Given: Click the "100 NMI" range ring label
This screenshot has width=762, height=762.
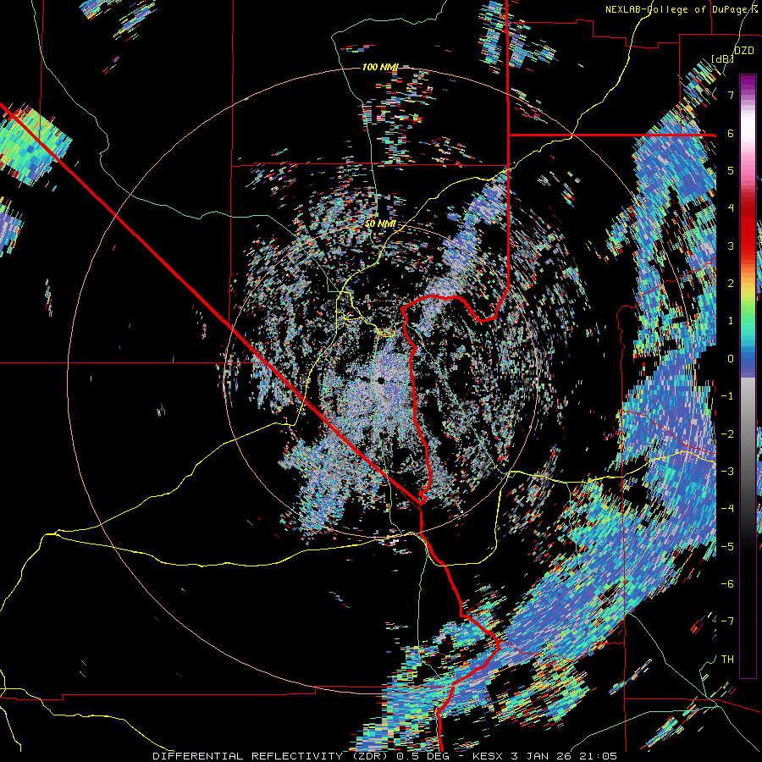Looking at the screenshot, I should (380, 67).
